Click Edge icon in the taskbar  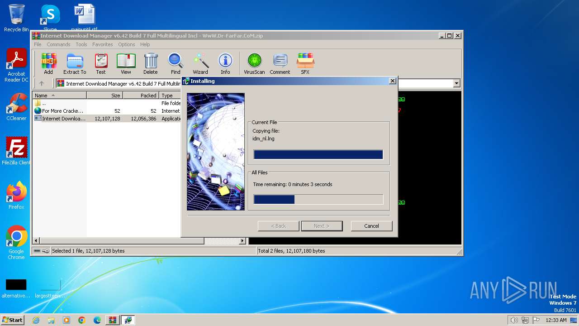(x=97, y=320)
